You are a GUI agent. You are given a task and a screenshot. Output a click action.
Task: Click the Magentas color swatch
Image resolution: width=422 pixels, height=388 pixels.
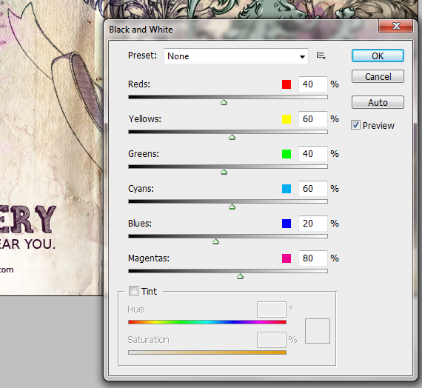287,258
